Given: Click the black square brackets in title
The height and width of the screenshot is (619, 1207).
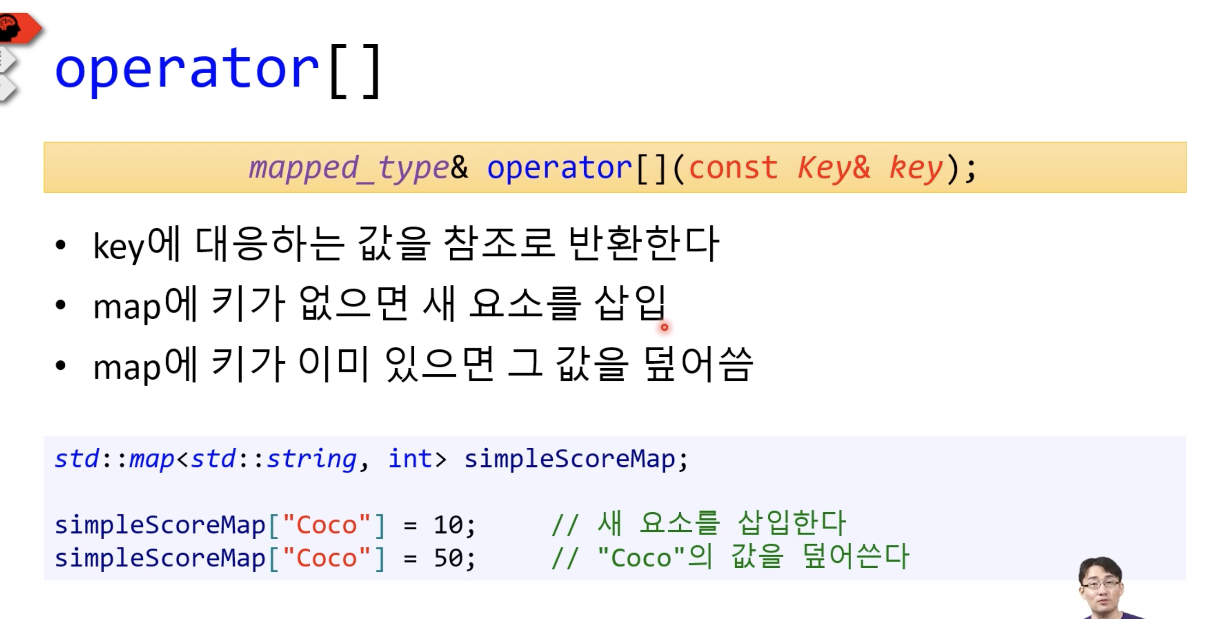Looking at the screenshot, I should pos(355,71).
